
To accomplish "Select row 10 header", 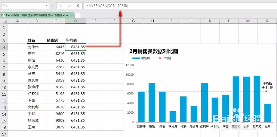I will [x=4, y=87].
